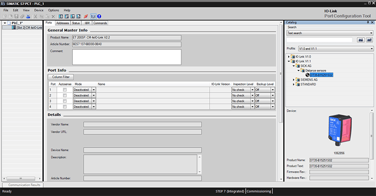
Task: Collapse the IO Link V1.1 catalog node
Action: [289, 61]
